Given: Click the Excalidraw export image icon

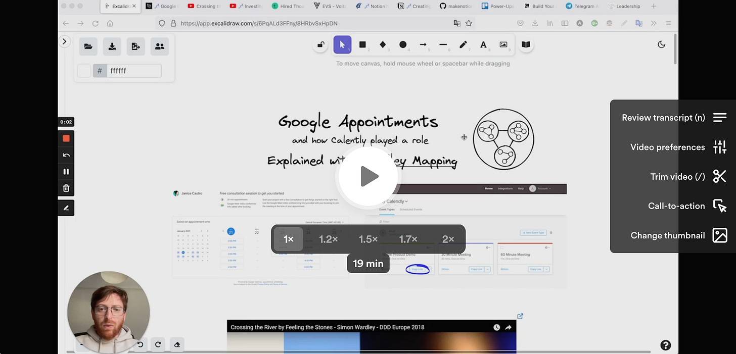Looking at the screenshot, I should tap(136, 46).
